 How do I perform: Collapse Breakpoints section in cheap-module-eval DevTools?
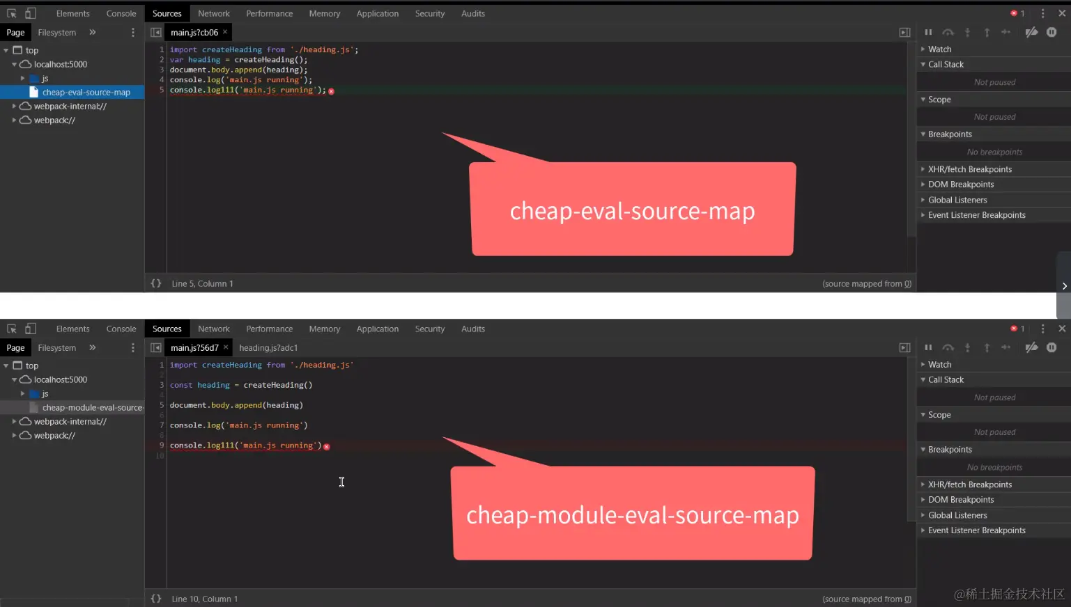923,450
